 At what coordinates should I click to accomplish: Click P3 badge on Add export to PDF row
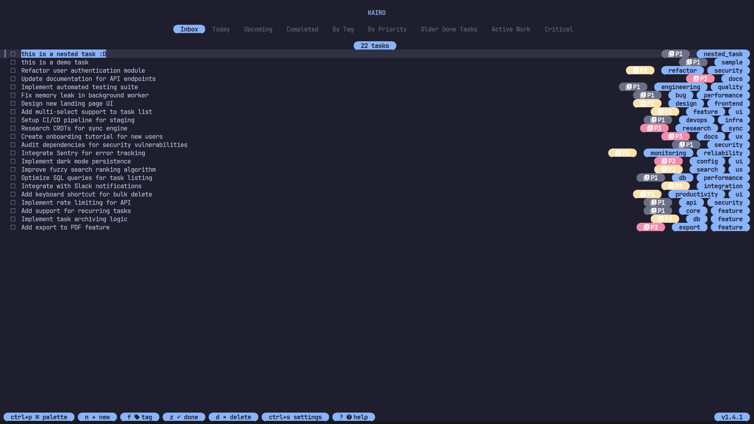tap(651, 227)
